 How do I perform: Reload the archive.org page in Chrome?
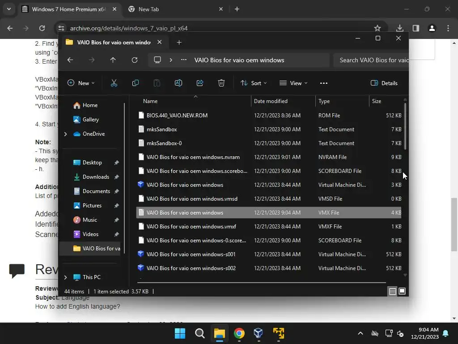tap(42, 28)
